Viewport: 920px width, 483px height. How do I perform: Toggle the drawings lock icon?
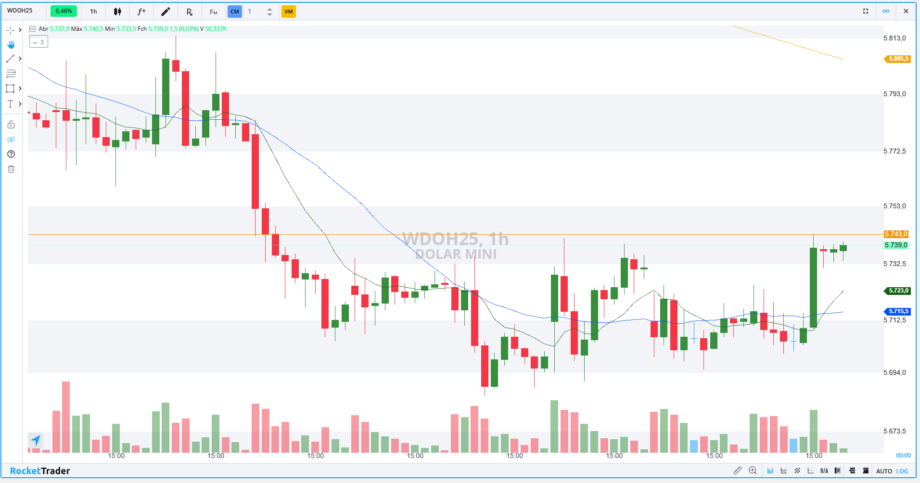pos(11,125)
